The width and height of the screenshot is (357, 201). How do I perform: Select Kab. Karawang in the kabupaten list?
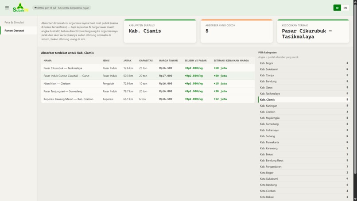[x=304, y=148]
